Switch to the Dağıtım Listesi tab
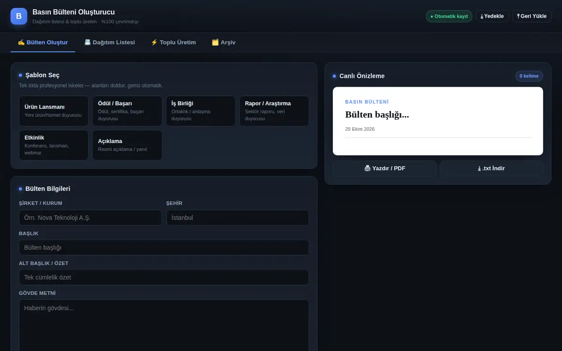 pos(109,43)
